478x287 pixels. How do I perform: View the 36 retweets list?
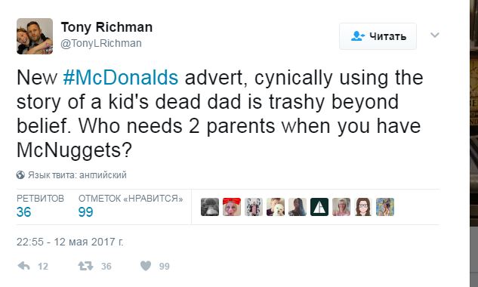40,206
